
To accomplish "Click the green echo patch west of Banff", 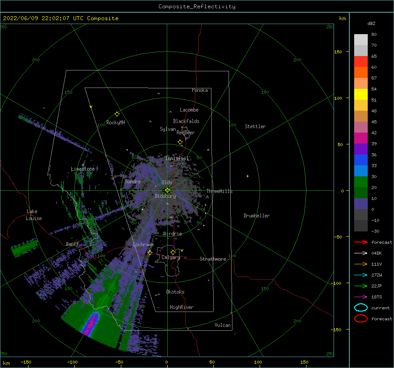I will click(25, 248).
